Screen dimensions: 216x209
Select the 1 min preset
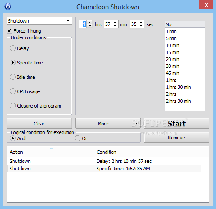click(185, 31)
